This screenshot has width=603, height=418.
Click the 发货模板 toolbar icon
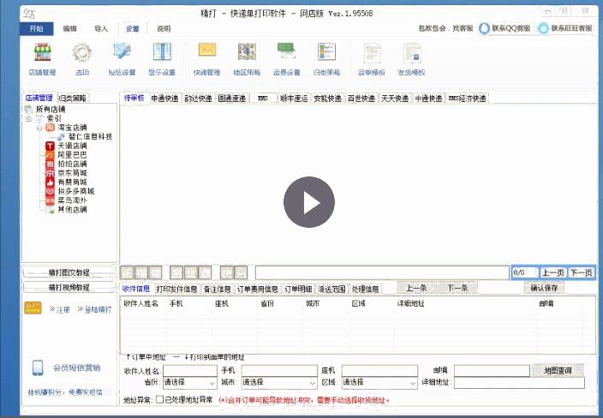coord(410,57)
